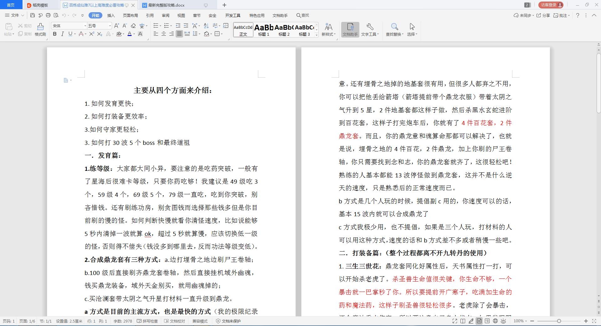This screenshot has width=601, height=326.
Task: Click the Show/Hide Table insert icon
Action: point(226,26)
